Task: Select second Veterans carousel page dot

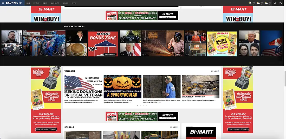Action: (x=140, y=105)
